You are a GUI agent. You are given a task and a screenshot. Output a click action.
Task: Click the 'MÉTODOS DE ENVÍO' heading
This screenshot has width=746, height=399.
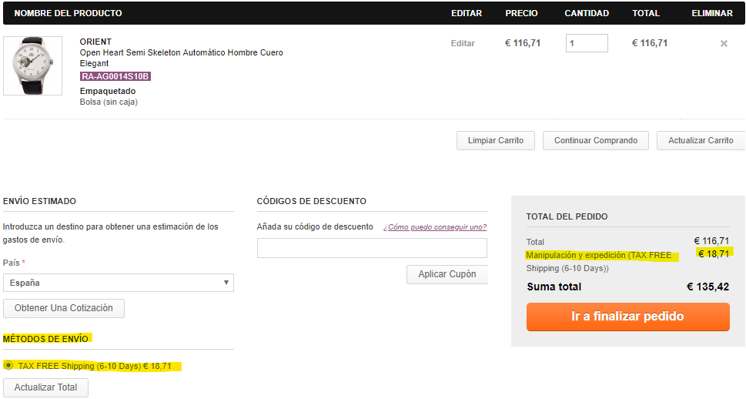(x=45, y=338)
